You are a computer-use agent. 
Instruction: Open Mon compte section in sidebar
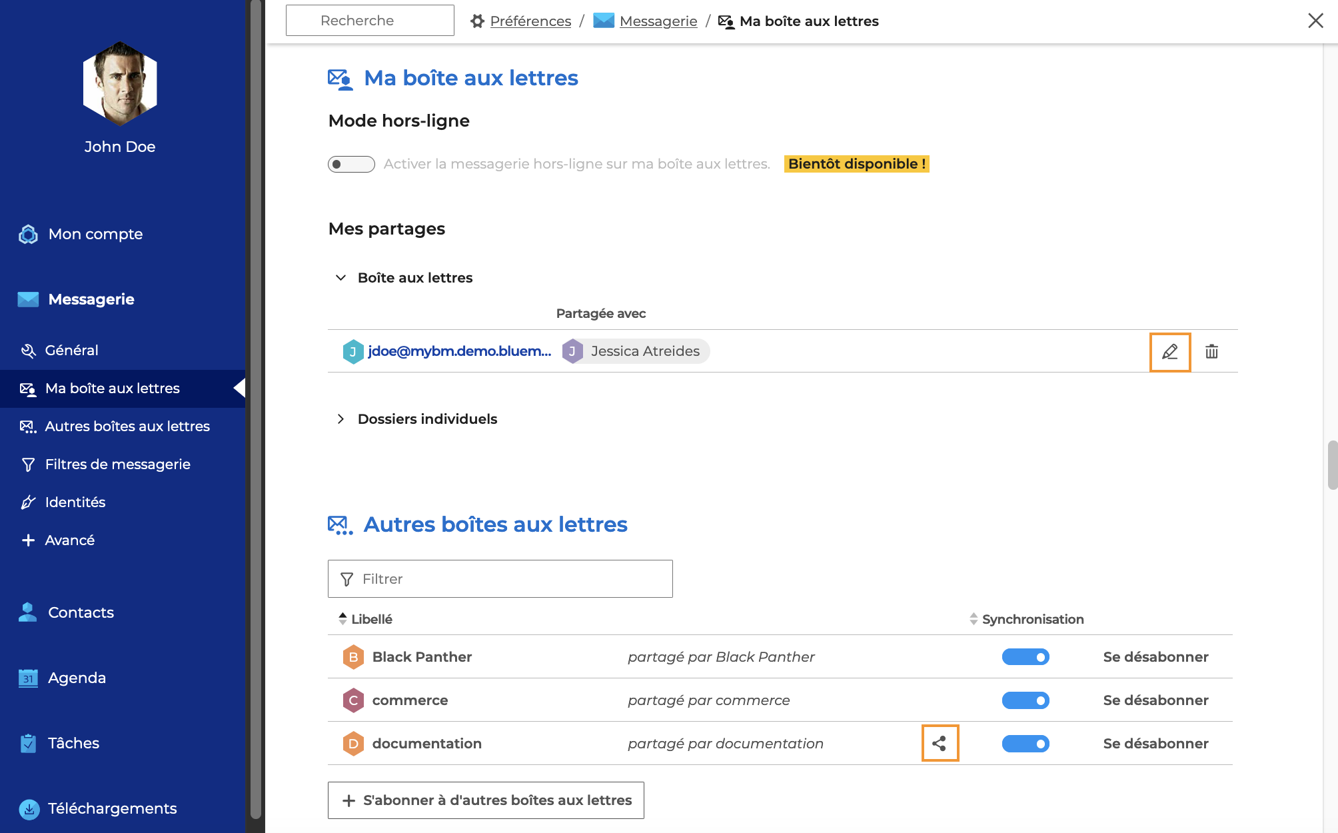click(95, 234)
